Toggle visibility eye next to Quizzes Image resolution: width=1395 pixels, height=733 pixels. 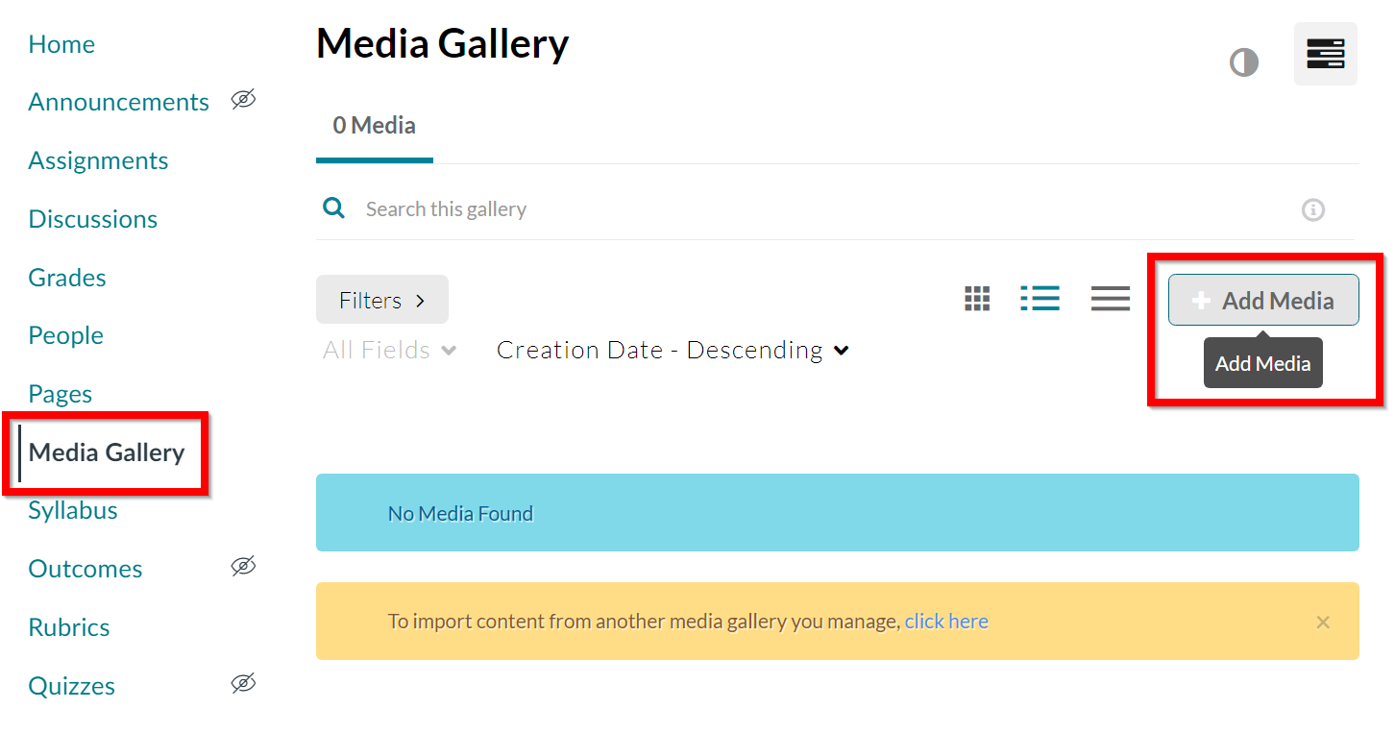(244, 684)
